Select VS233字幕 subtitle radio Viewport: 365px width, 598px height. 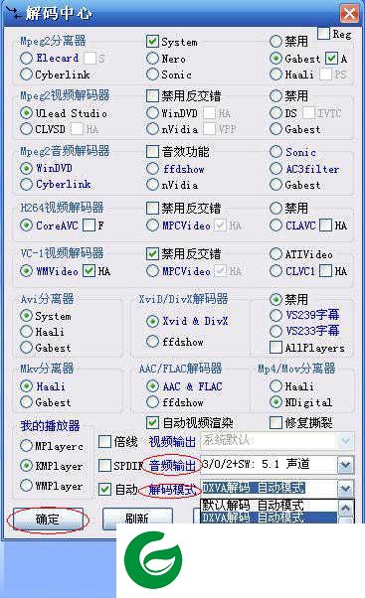(x=275, y=331)
